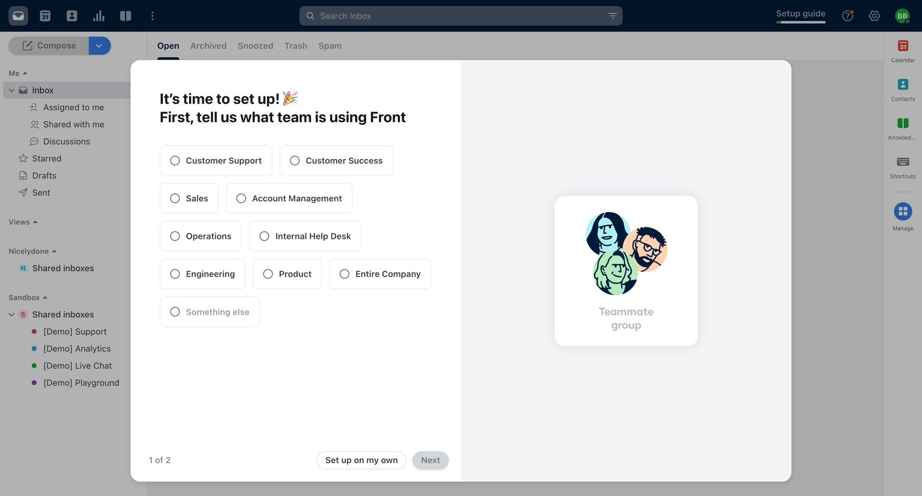Collapse the Me section
This screenshot has height=496, width=922.
pyautogui.click(x=18, y=73)
